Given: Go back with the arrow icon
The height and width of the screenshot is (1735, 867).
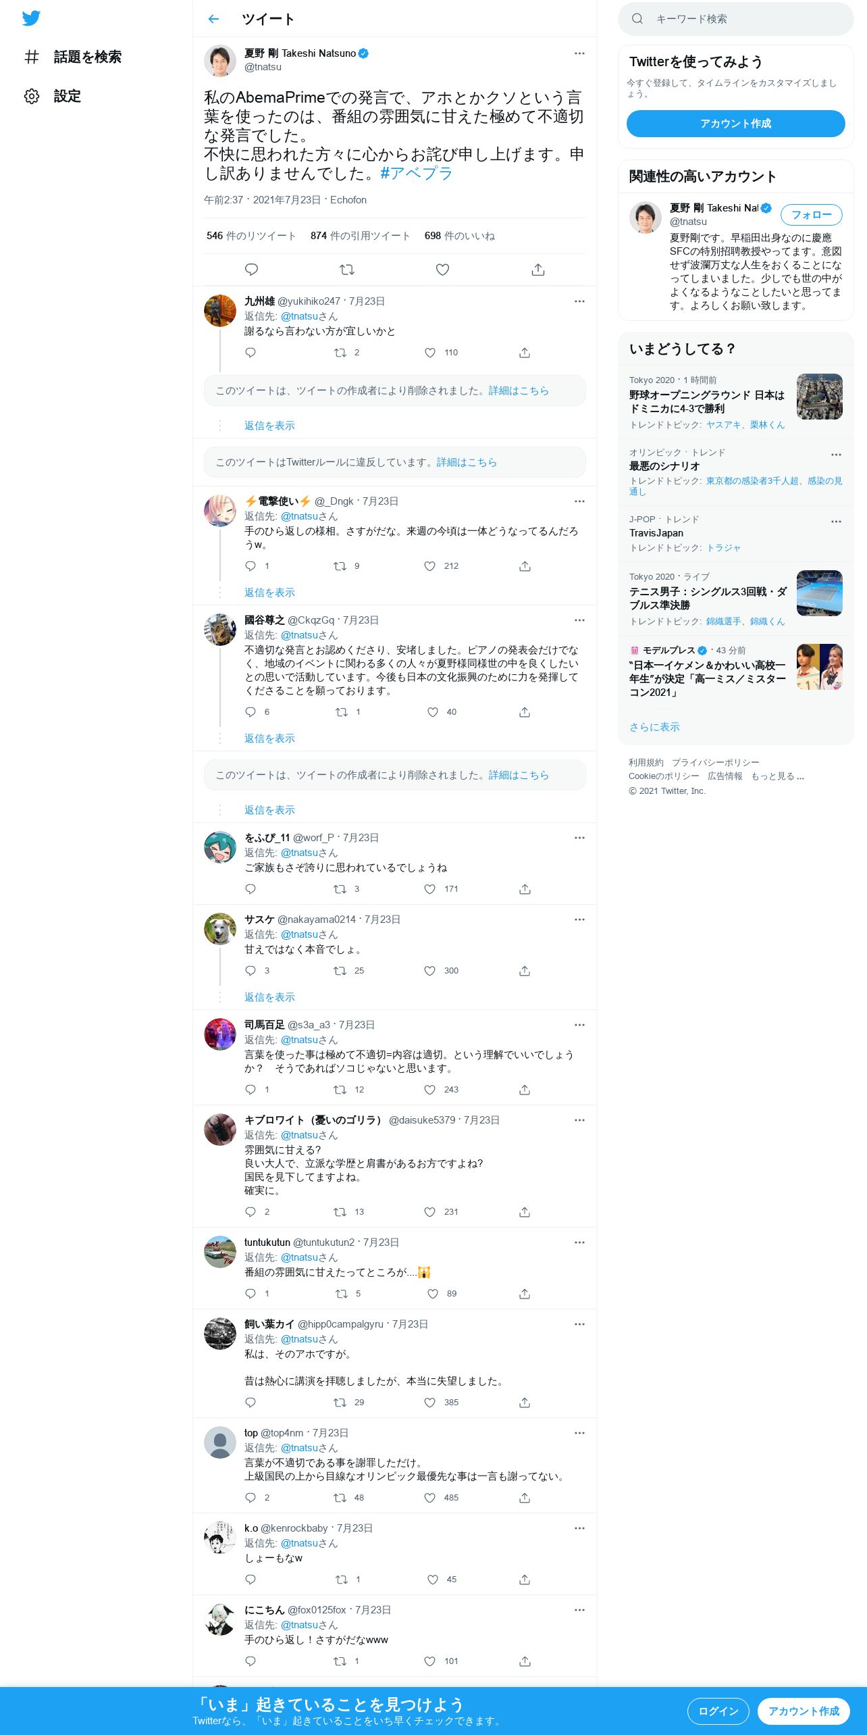Looking at the screenshot, I should tap(213, 19).
